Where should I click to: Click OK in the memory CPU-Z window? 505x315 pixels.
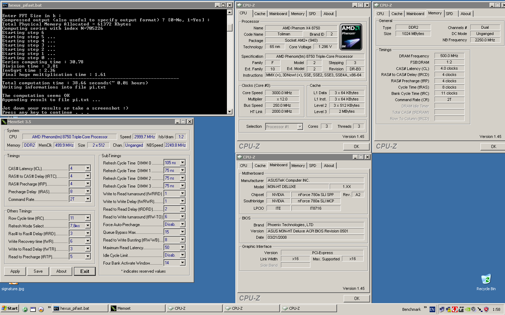coord(493,147)
